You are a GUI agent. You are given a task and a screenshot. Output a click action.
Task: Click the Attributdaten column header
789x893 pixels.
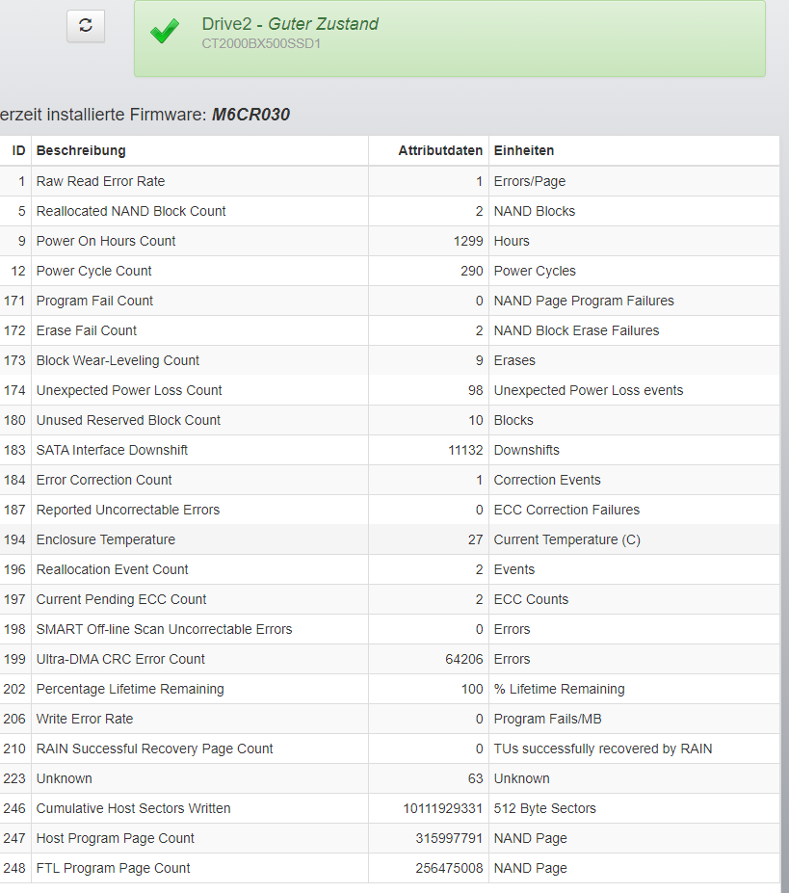click(440, 151)
